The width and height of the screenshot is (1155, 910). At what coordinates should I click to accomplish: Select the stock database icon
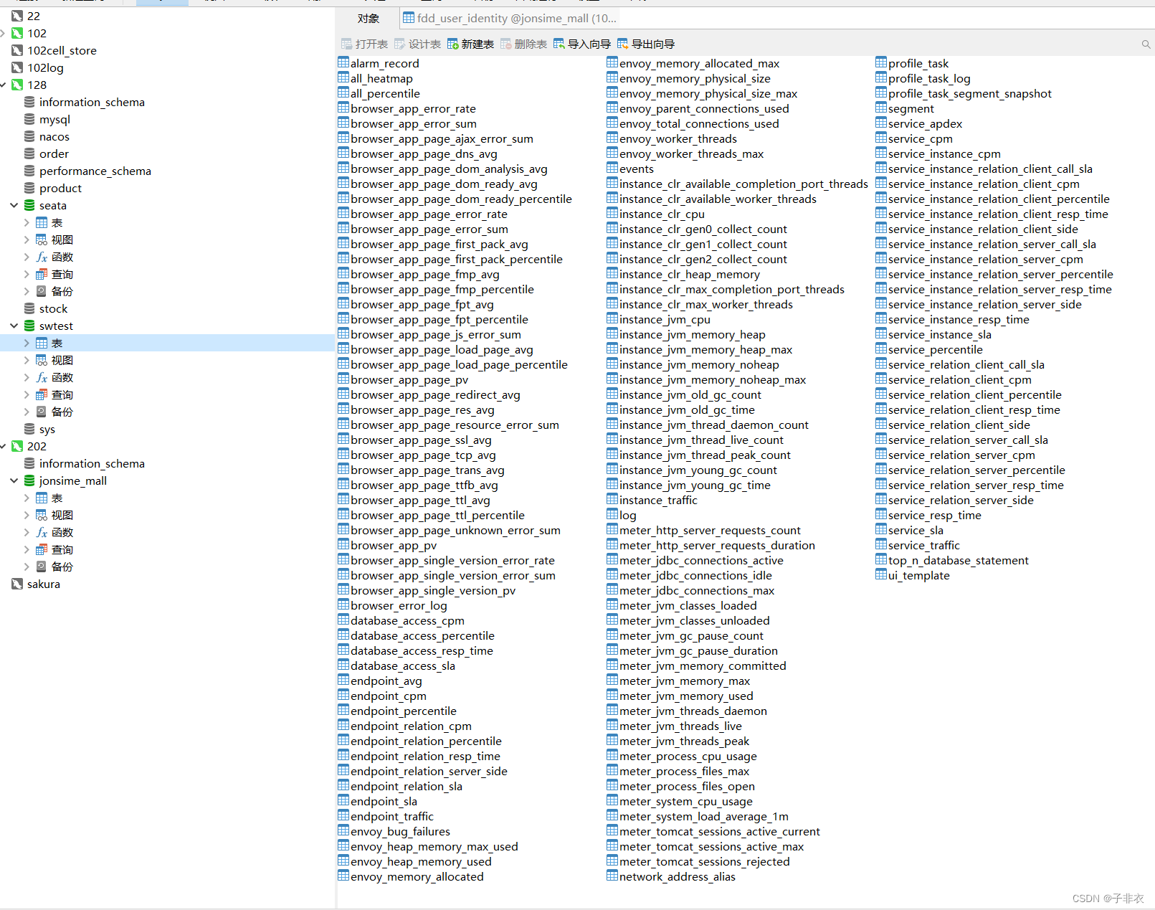point(29,308)
